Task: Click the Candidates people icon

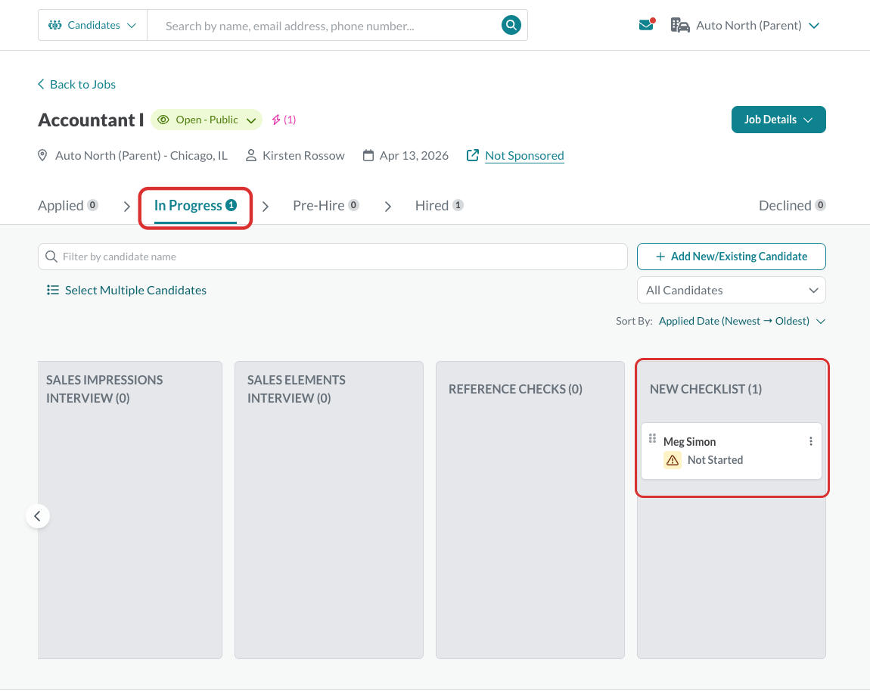Action: click(x=55, y=25)
